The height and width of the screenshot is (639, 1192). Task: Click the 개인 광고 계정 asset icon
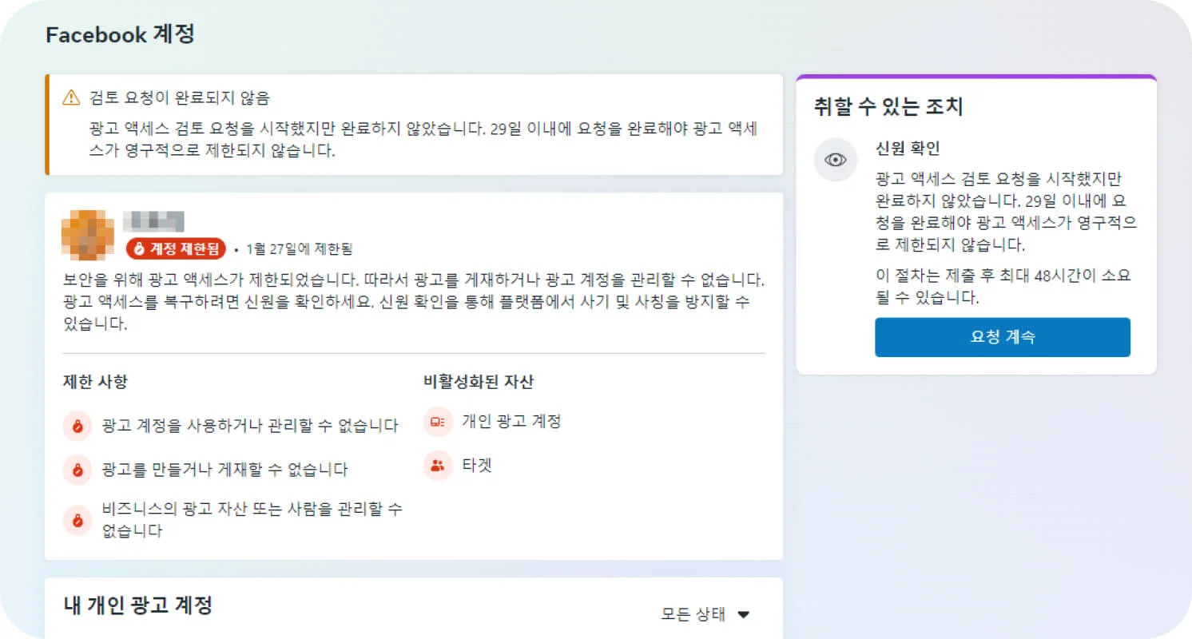tap(438, 422)
